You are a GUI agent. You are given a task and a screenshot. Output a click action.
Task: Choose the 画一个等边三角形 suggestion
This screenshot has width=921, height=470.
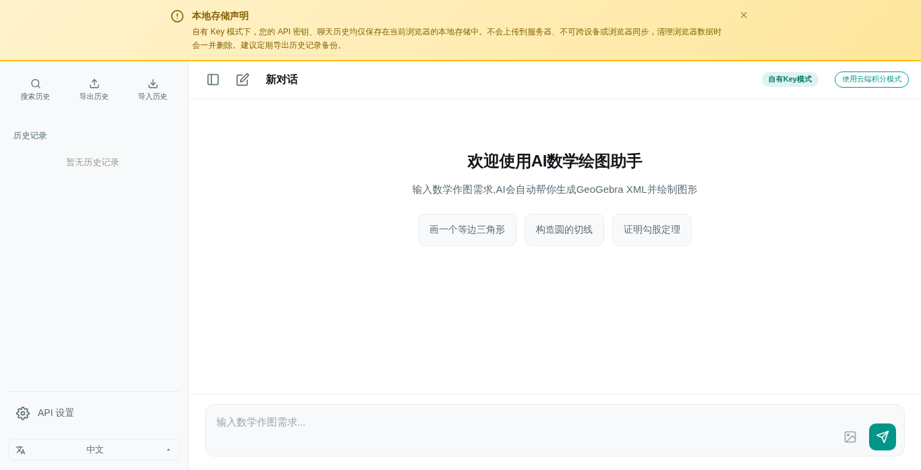pyautogui.click(x=467, y=230)
